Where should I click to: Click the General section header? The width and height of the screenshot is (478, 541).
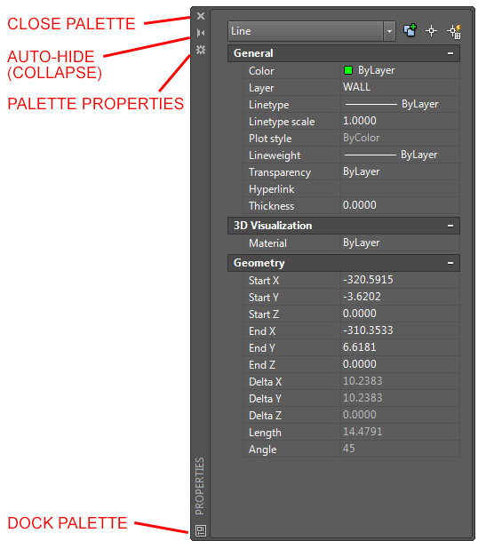(344, 53)
